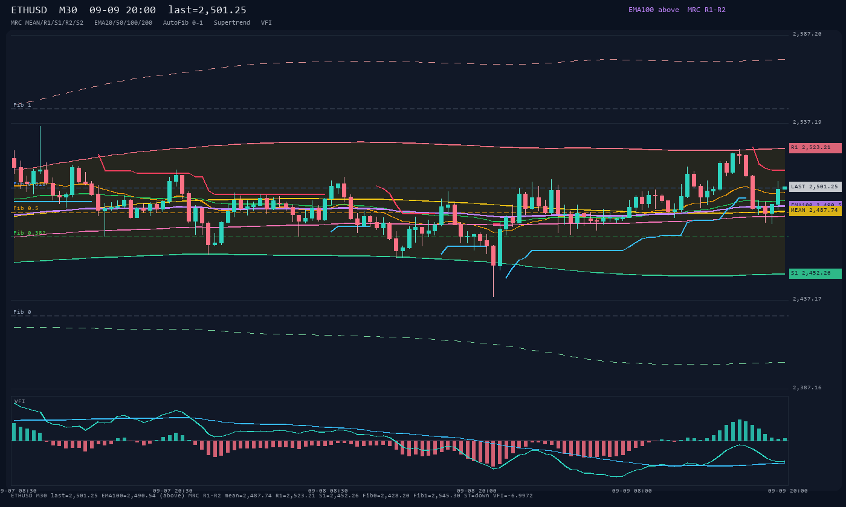Image resolution: width=846 pixels, height=507 pixels.
Task: Click the MRC MEAN/R1/S1/R2/S2 indicator legend
Action: coord(47,23)
